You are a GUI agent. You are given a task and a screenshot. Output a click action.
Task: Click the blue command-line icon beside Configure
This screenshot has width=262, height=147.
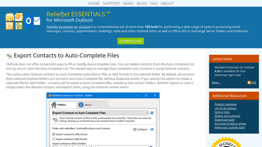[x=152, y=129]
